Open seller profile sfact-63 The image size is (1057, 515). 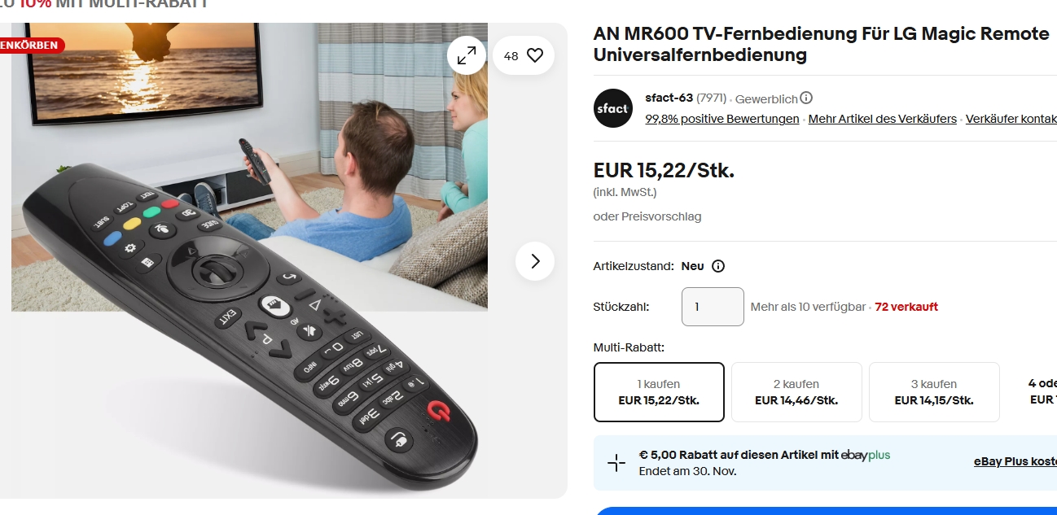[x=669, y=98]
